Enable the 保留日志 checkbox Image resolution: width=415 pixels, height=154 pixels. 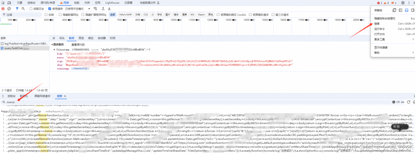(31, 9)
